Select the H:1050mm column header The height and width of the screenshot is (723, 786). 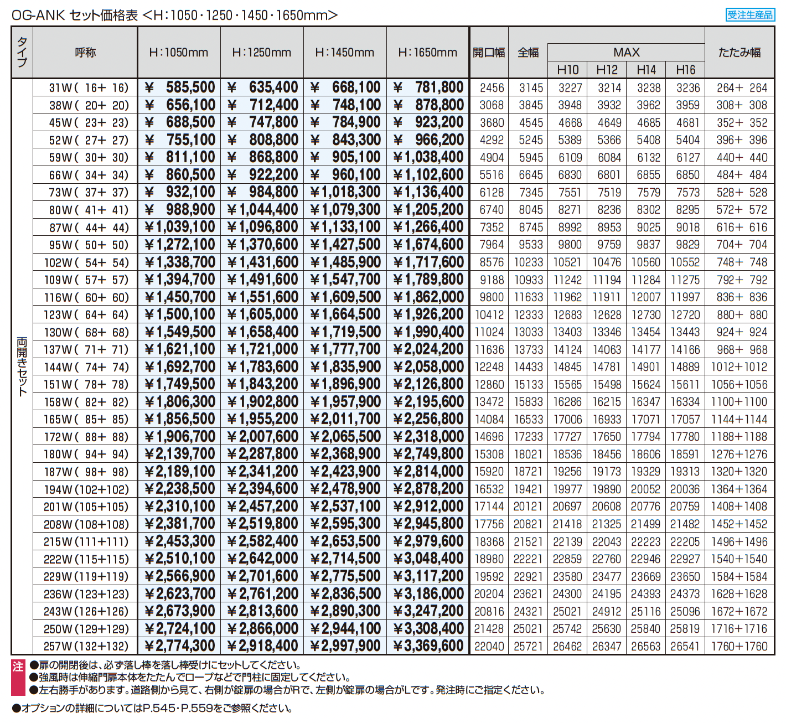click(x=179, y=53)
